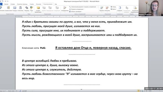Open the Разметка страницы tab
The width and height of the screenshot is (163, 92).
pyautogui.click(x=22, y=4)
